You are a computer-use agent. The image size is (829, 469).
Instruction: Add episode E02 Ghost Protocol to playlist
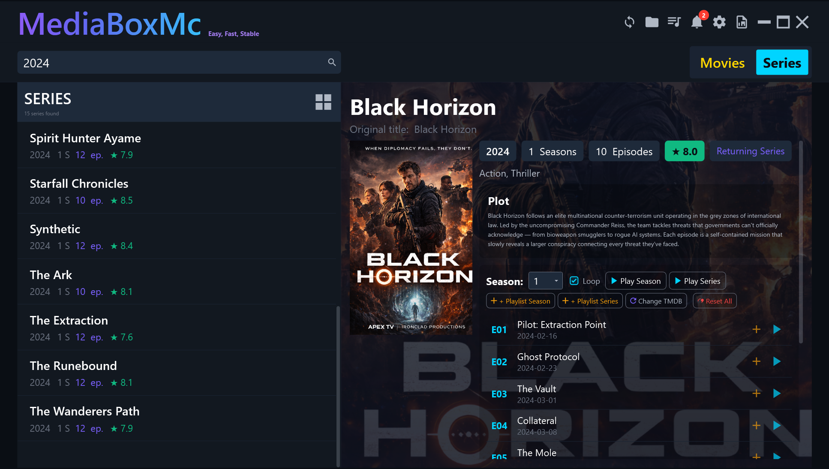click(x=757, y=361)
